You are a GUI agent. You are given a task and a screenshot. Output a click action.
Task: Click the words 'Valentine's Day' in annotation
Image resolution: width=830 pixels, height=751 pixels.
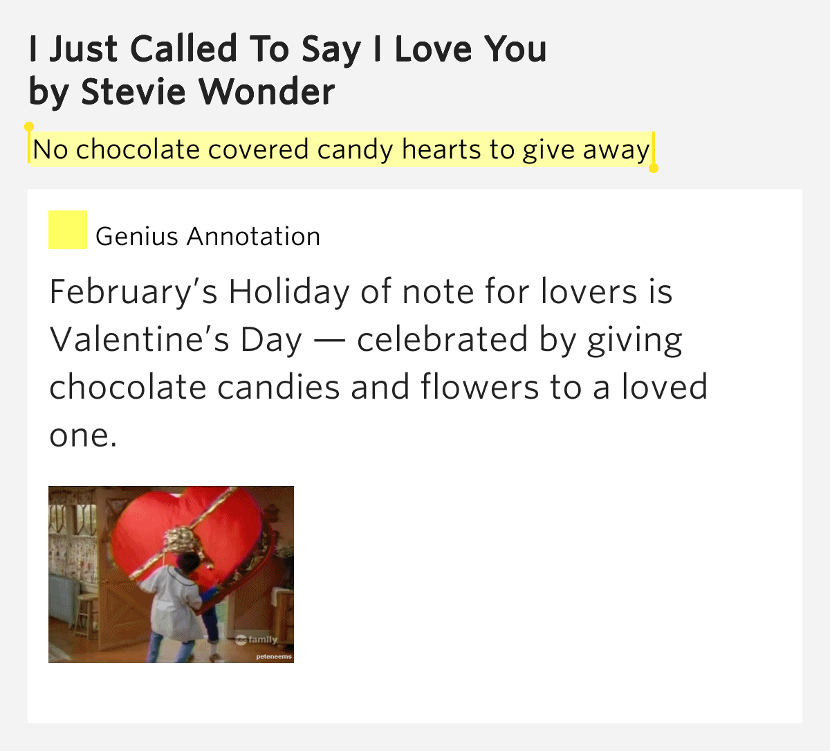pos(176,340)
